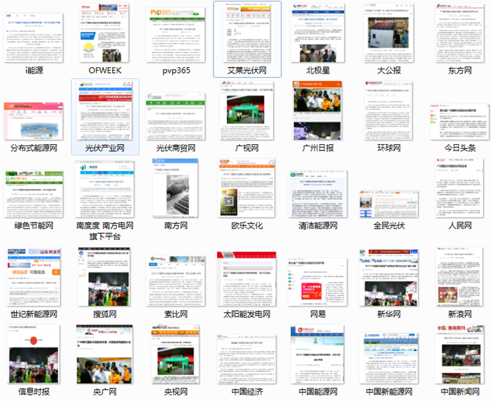Open the 大公报 image file
Image resolution: width=492 pixels, height=401 pixels.
click(389, 33)
